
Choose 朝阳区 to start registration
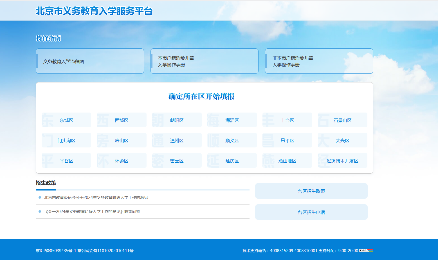177,120
